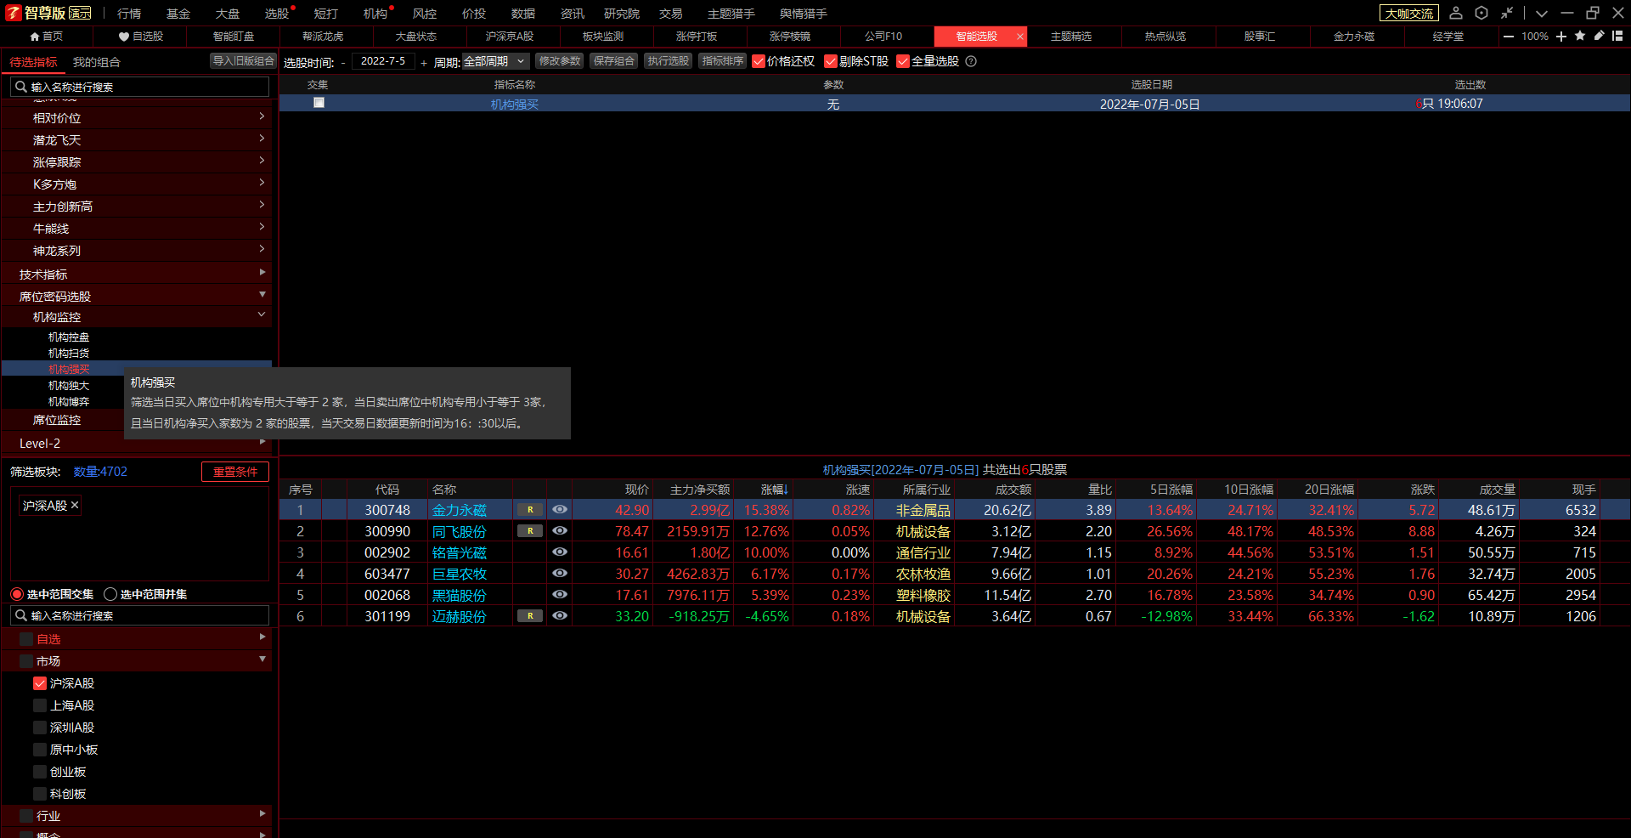Viewport: 1631px width, 838px height.
Task: Click the home icon 首页 tab
Action: pyautogui.click(x=46, y=37)
